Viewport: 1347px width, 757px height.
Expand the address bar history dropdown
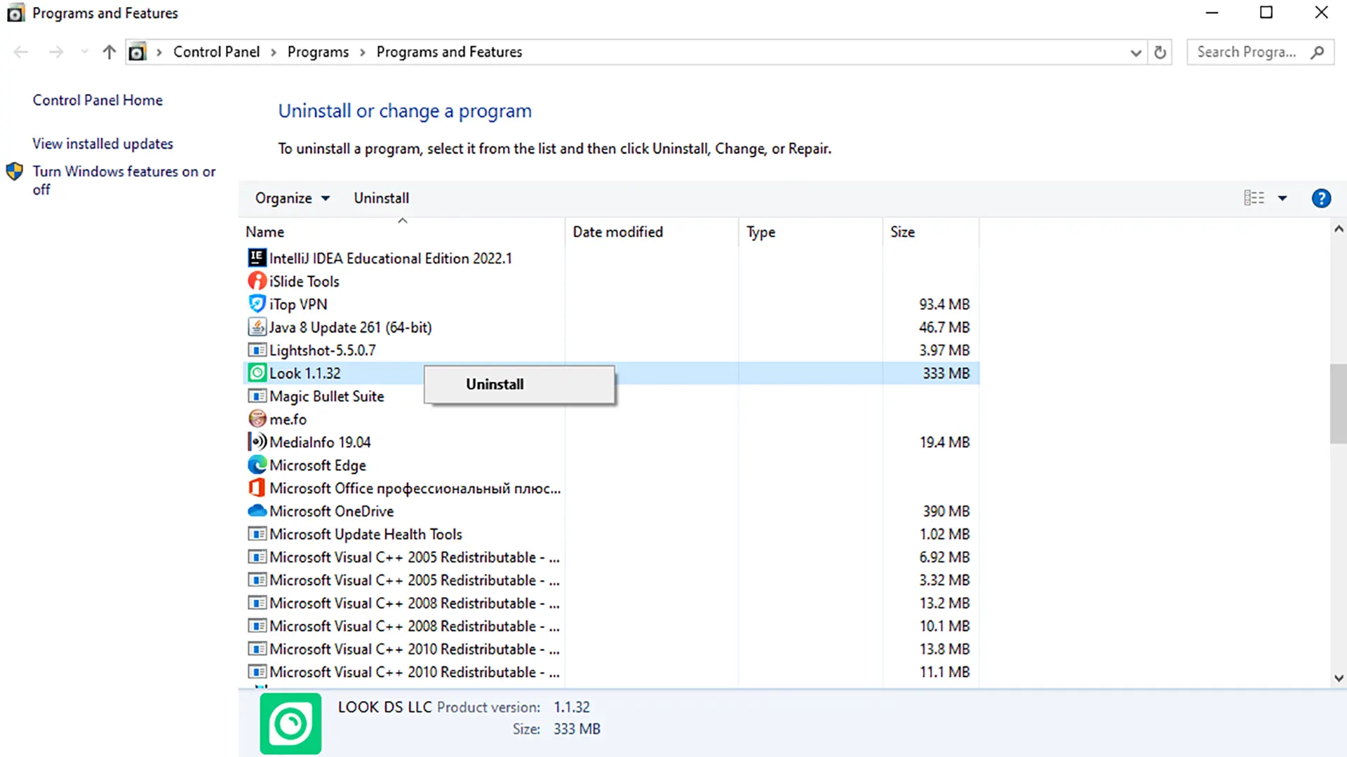coord(1136,53)
